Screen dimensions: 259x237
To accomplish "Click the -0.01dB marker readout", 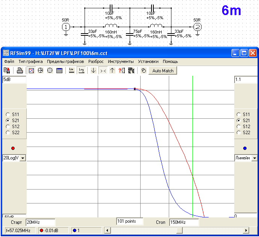I will click(x=53, y=230).
